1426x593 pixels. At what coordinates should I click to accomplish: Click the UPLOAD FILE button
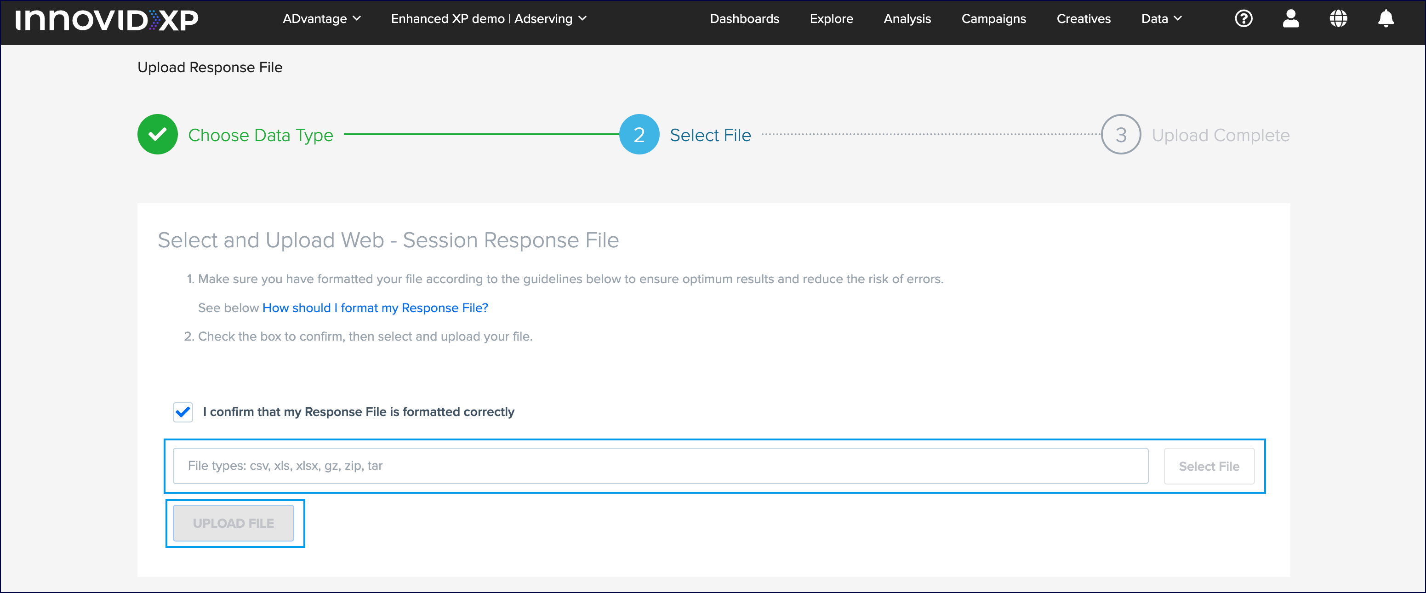coord(233,523)
